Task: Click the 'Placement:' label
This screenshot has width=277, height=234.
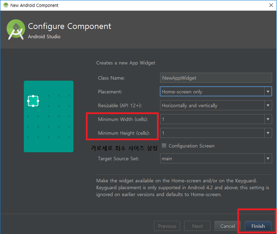Action: pyautogui.click(x=110, y=92)
